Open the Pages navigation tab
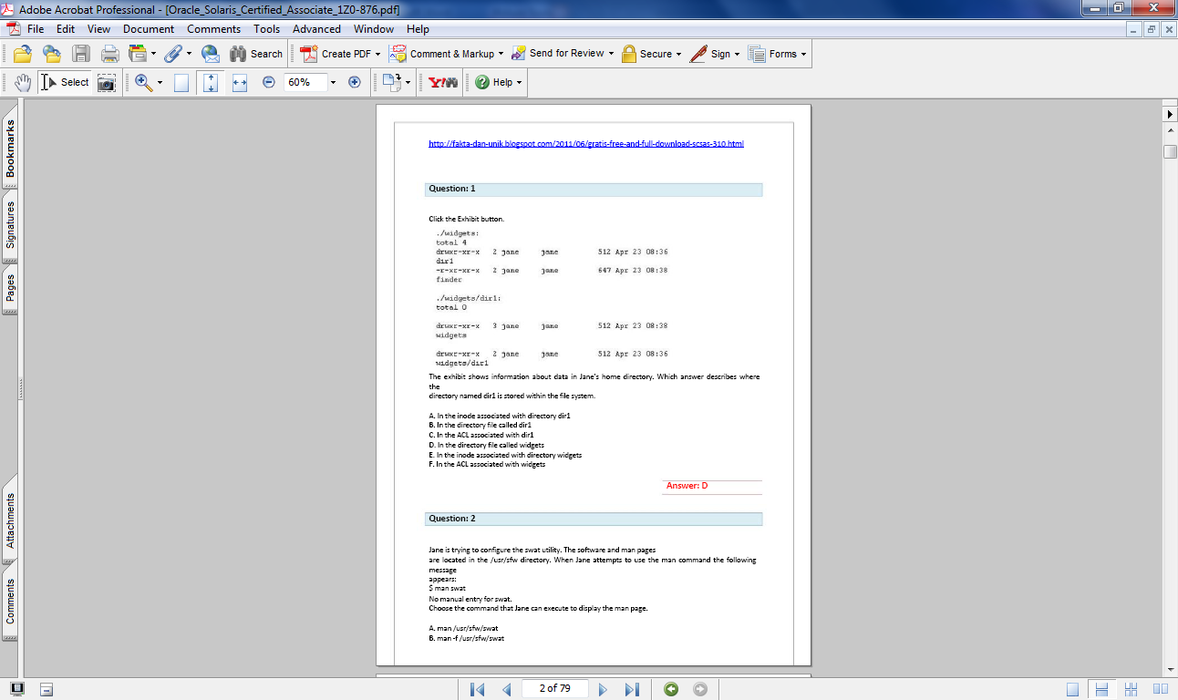Screen dimensions: 1178x700 [11, 288]
